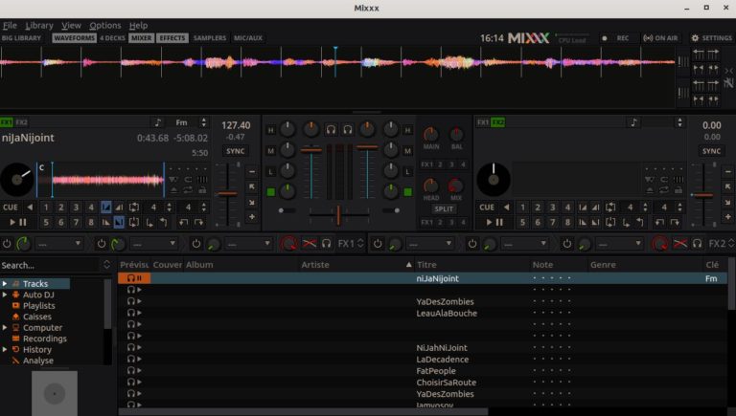Open the Library menu
This screenshot has height=416, width=736.
(39, 25)
